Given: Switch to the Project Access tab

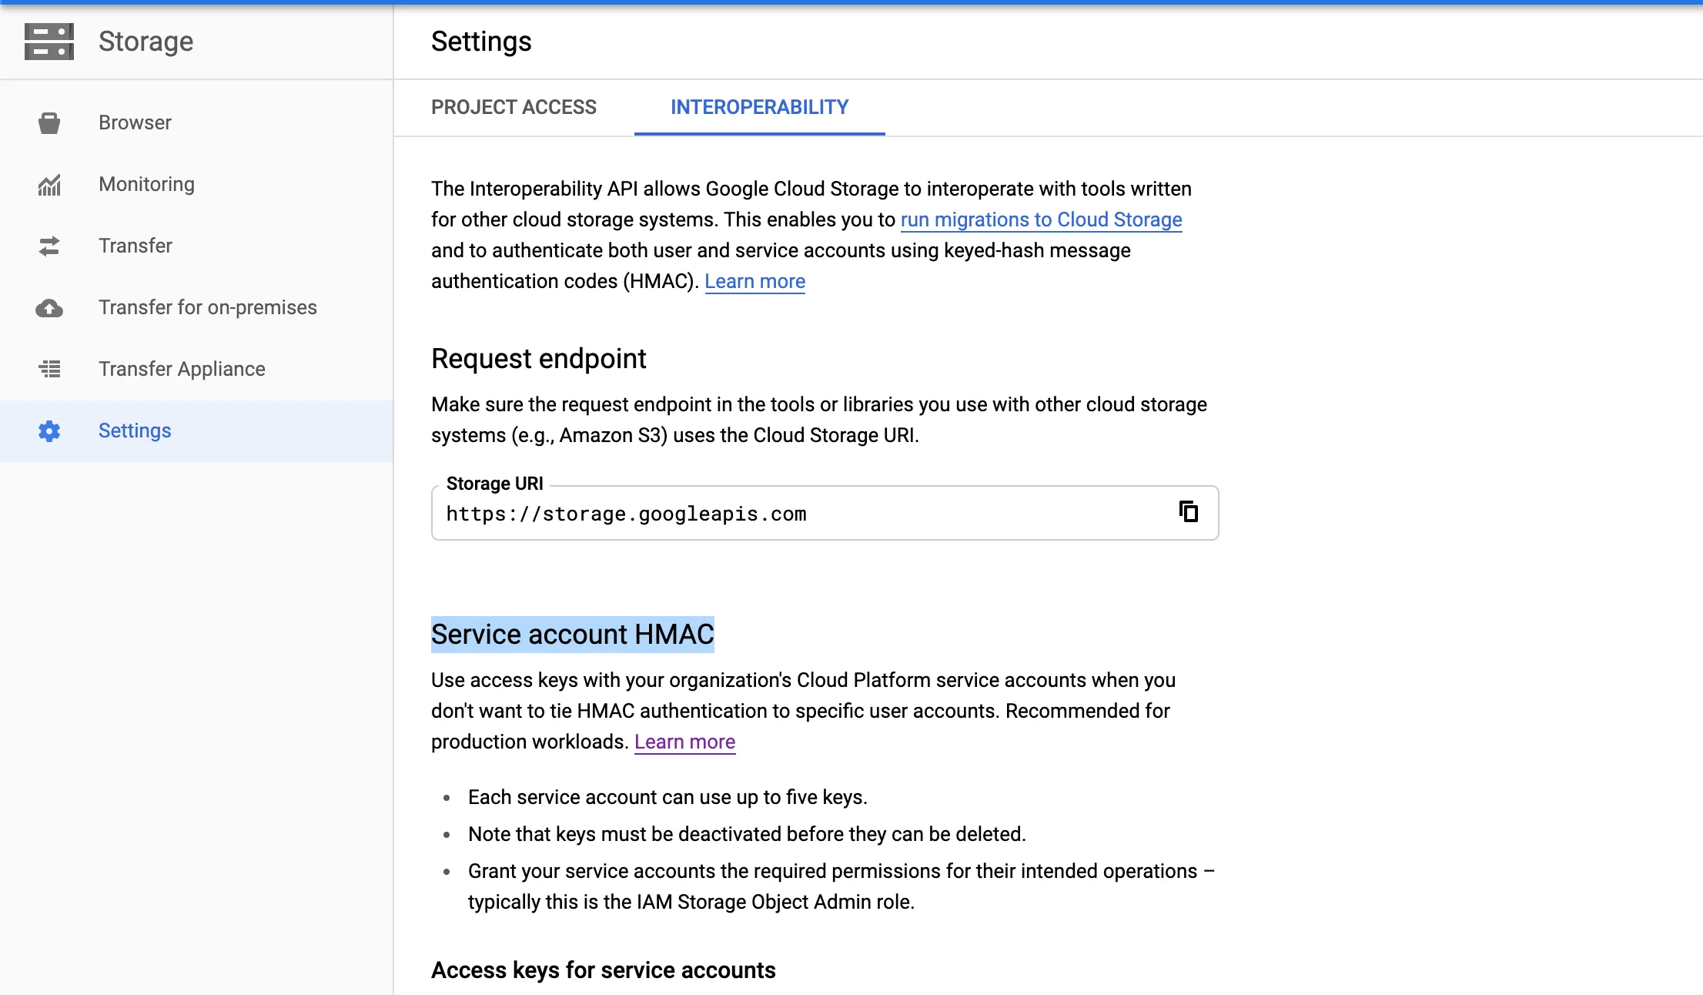Looking at the screenshot, I should pos(514,107).
